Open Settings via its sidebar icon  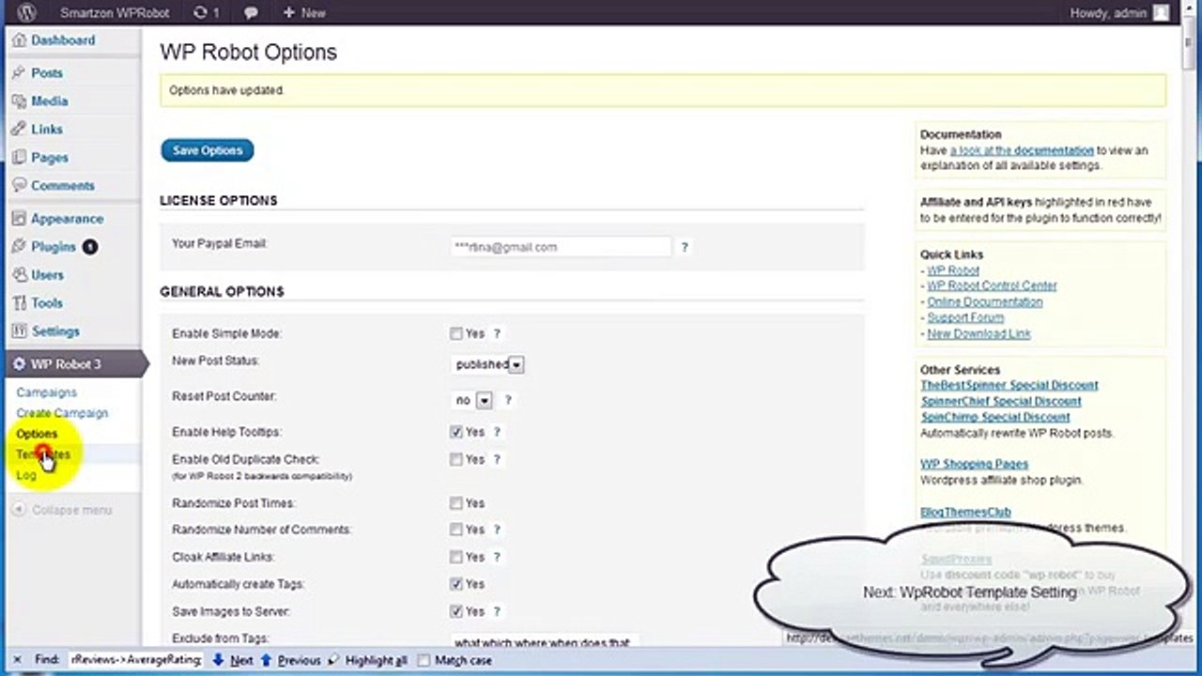coord(19,330)
